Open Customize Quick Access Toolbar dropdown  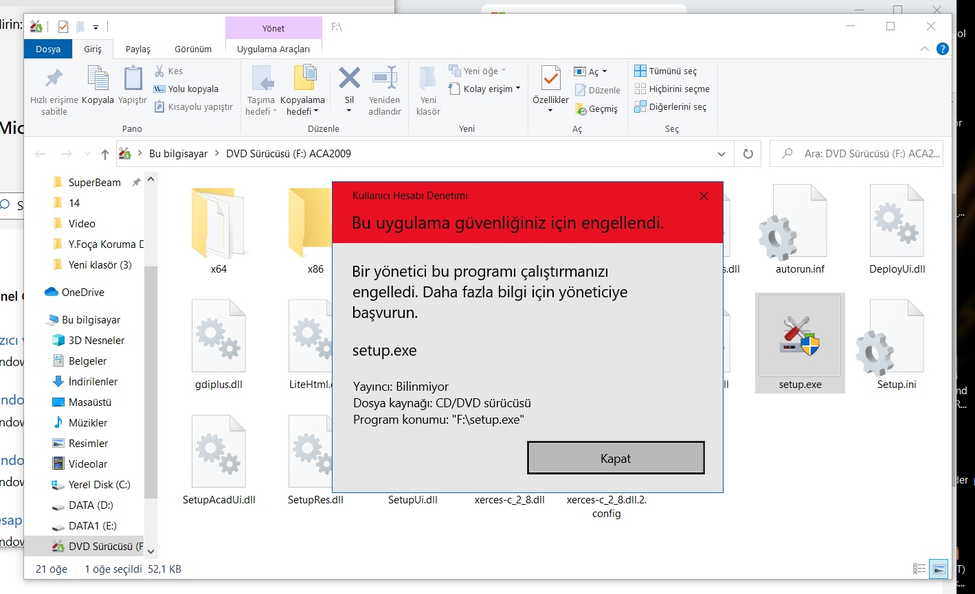(x=96, y=27)
